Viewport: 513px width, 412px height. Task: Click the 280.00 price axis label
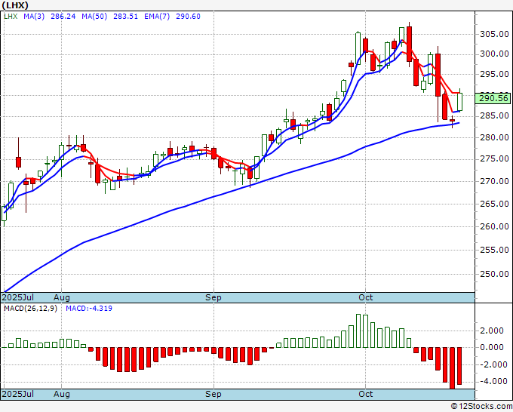click(494, 137)
